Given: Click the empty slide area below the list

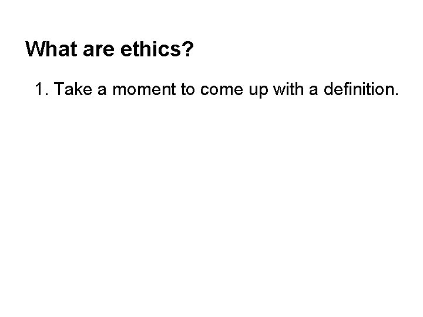Looking at the screenshot, I should (211, 205).
